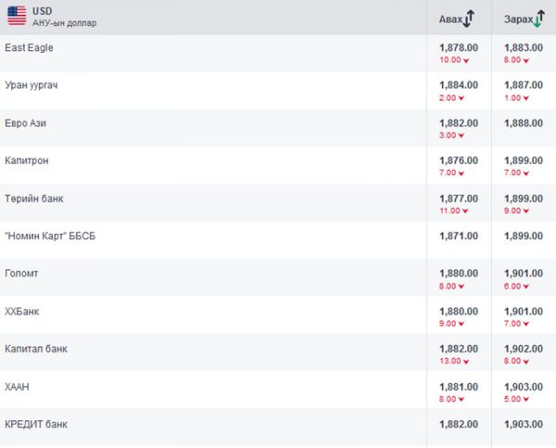556x448 pixels.
Task: Click red down arrow beside East Eagle 10.00
Action: click(464, 60)
